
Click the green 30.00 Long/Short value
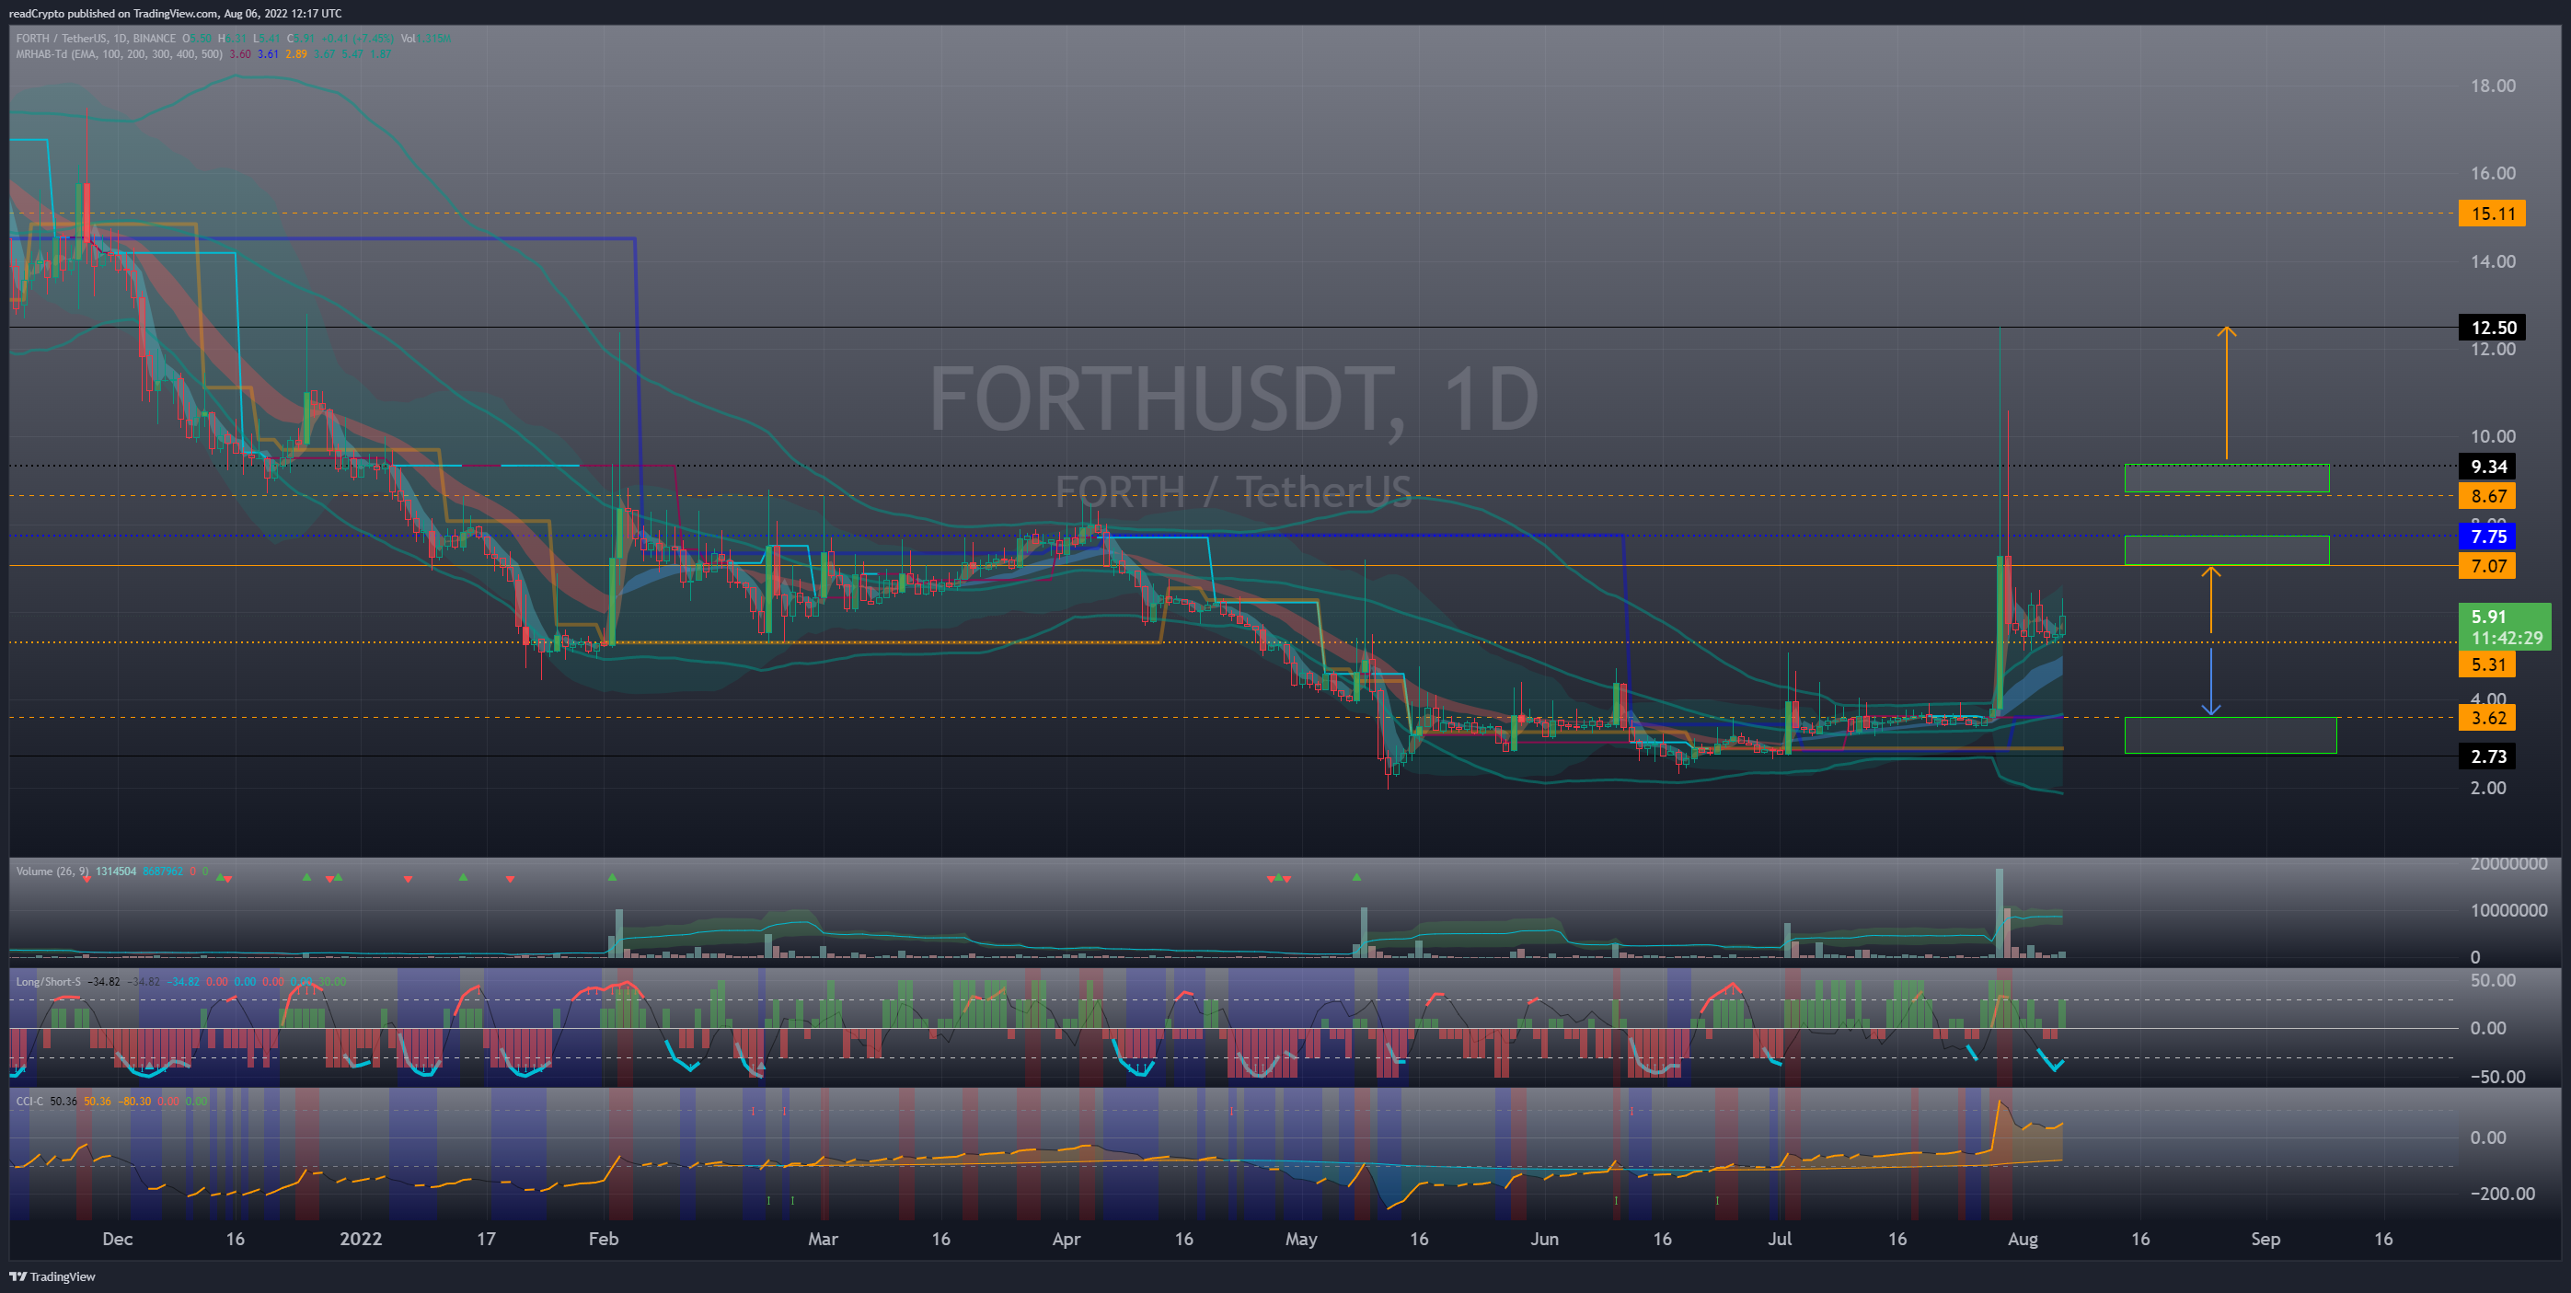tap(332, 983)
